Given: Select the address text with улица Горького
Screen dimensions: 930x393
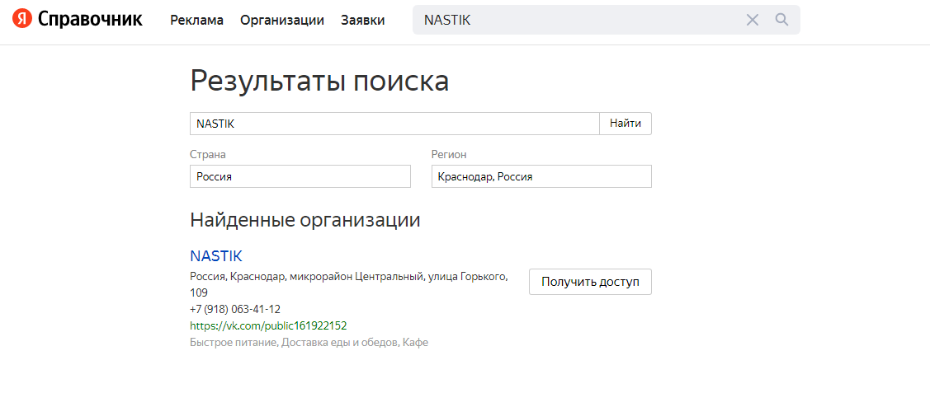Looking at the screenshot, I should [x=349, y=284].
